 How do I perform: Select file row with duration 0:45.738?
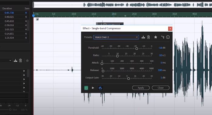(15, 13)
